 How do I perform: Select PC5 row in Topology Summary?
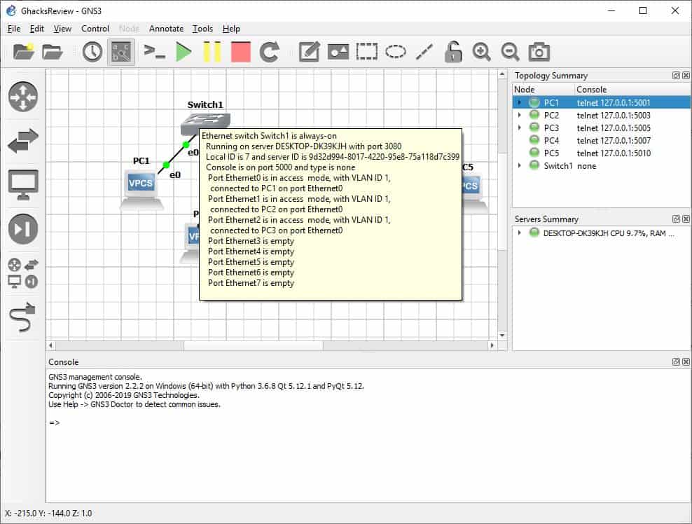coord(602,153)
